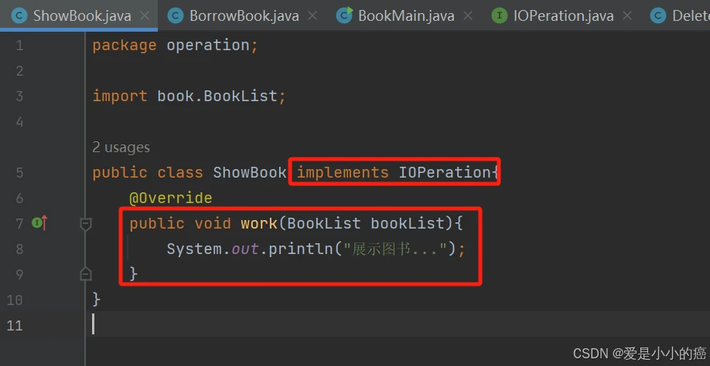Click line number 8 in the gutter
This screenshot has height=366, width=710.
coord(19,249)
